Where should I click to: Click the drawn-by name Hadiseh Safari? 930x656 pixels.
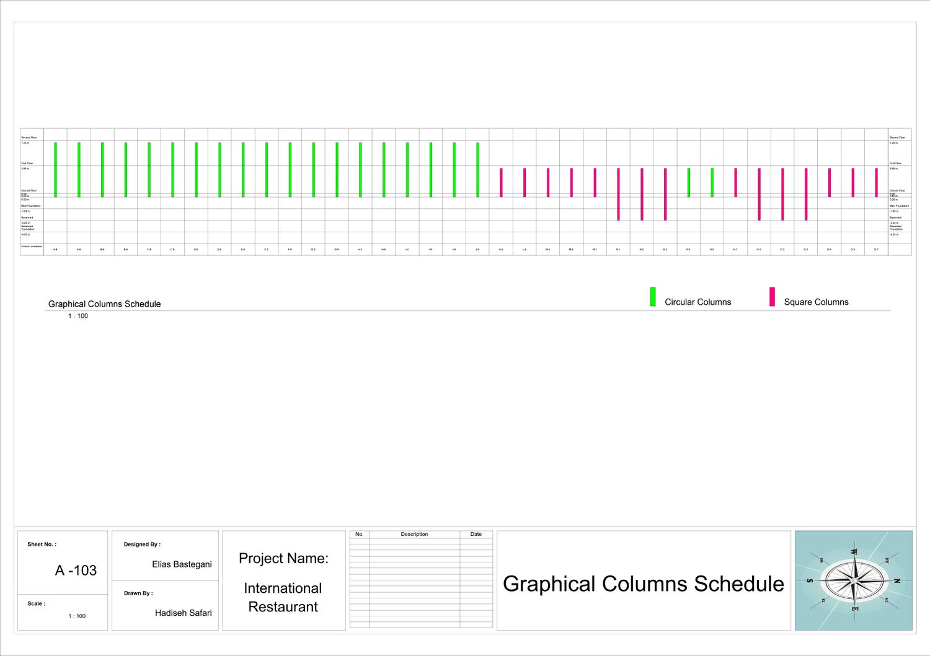(183, 613)
